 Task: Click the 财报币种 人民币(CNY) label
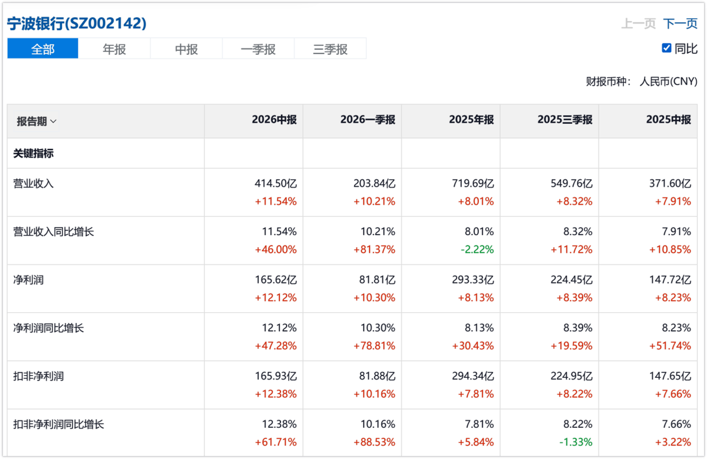click(x=642, y=81)
